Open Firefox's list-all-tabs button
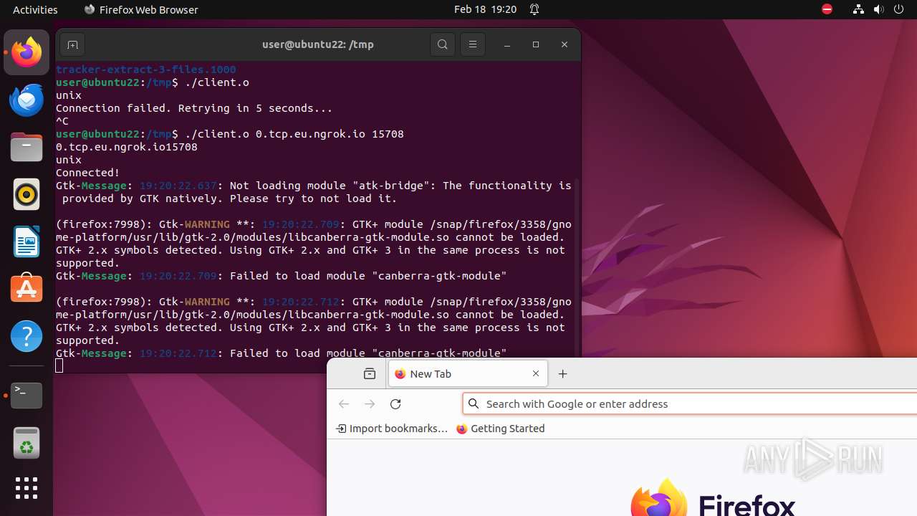917x516 pixels. [x=370, y=374]
